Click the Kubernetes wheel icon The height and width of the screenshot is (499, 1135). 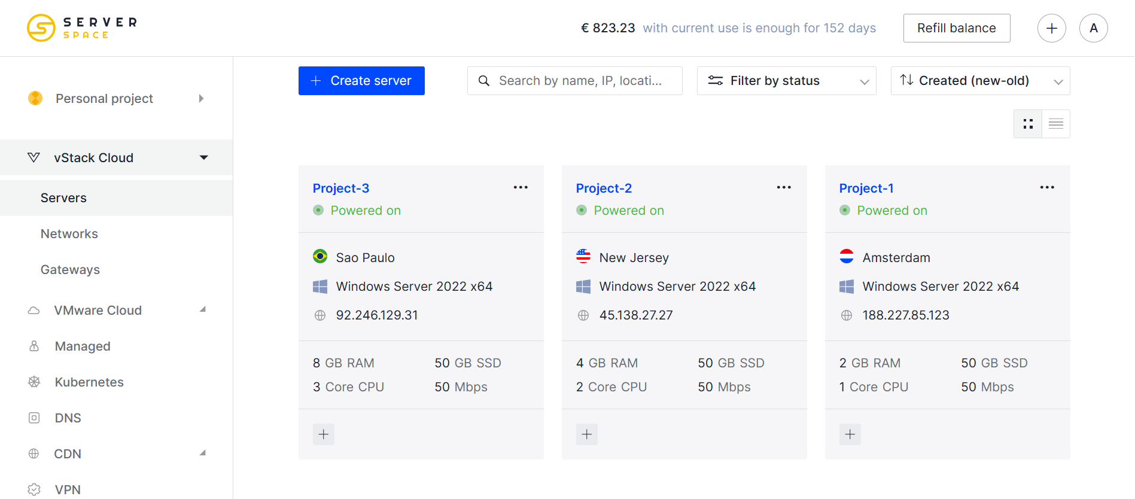click(34, 382)
